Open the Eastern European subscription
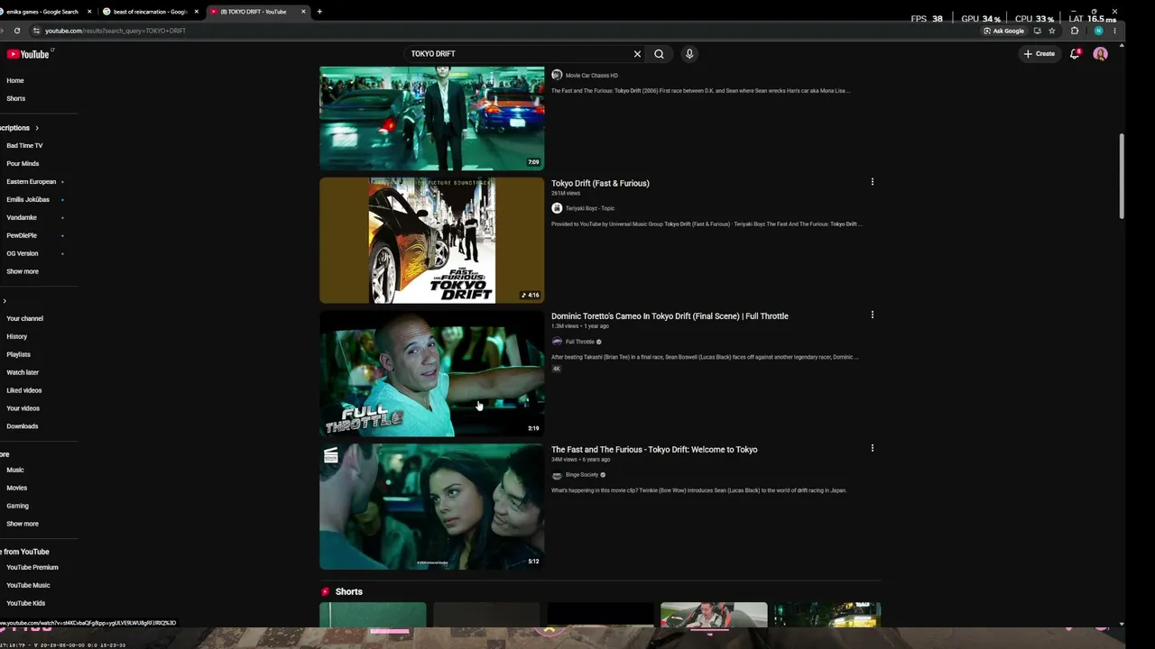1155x649 pixels. 32,181
